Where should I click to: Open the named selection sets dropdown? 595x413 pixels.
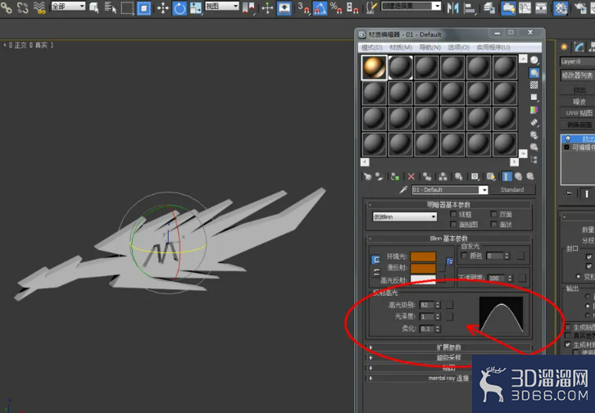[x=411, y=6]
